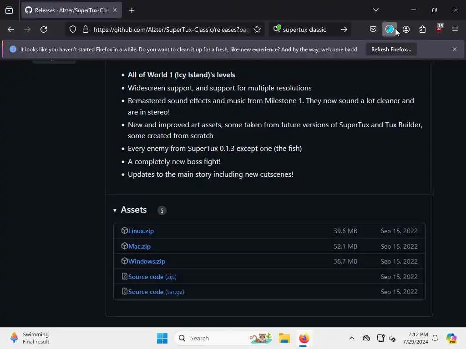Screen dimensions: 466x349
Task: Open Firefox application hamburger menu
Action: [455, 29]
